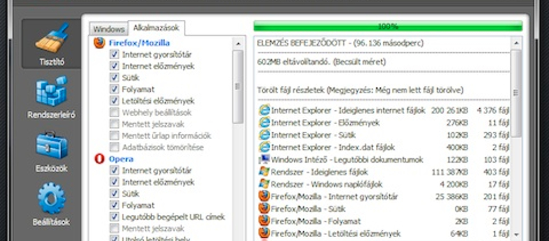Click Windows Intéző monitor icon in results
549x241 pixels.
[x=264, y=160]
